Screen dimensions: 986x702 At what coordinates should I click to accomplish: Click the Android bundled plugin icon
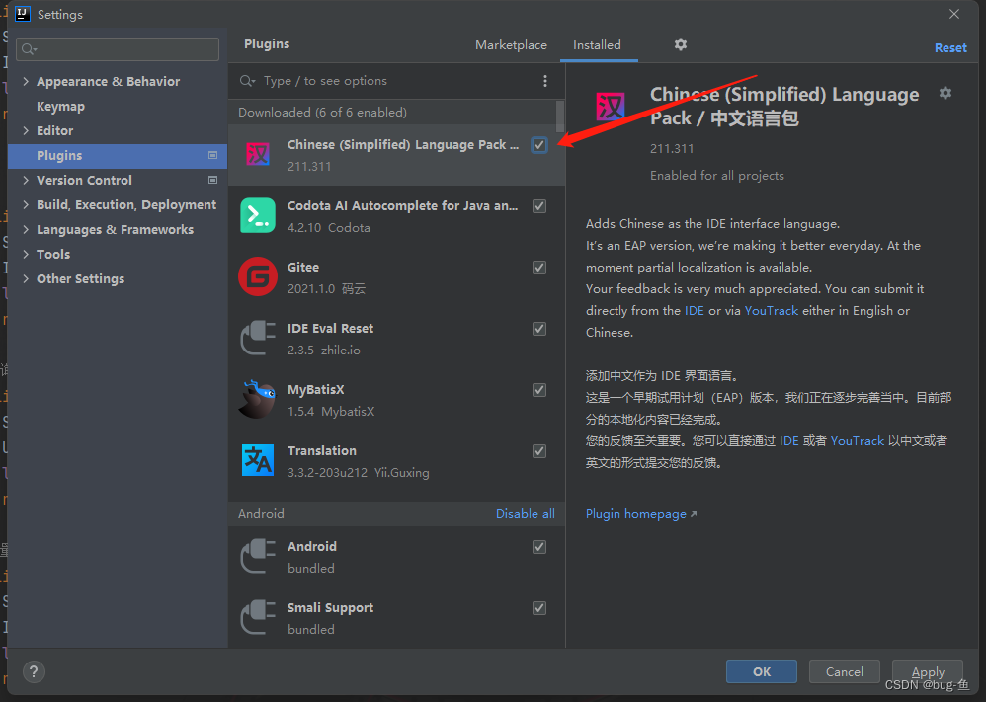tap(258, 556)
